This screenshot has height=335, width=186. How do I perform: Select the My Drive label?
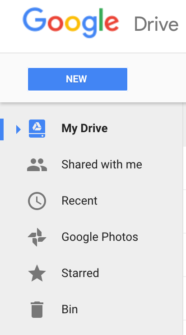pyautogui.click(x=84, y=129)
